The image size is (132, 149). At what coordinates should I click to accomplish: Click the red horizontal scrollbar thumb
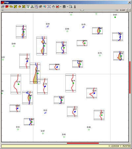(x=83, y=143)
